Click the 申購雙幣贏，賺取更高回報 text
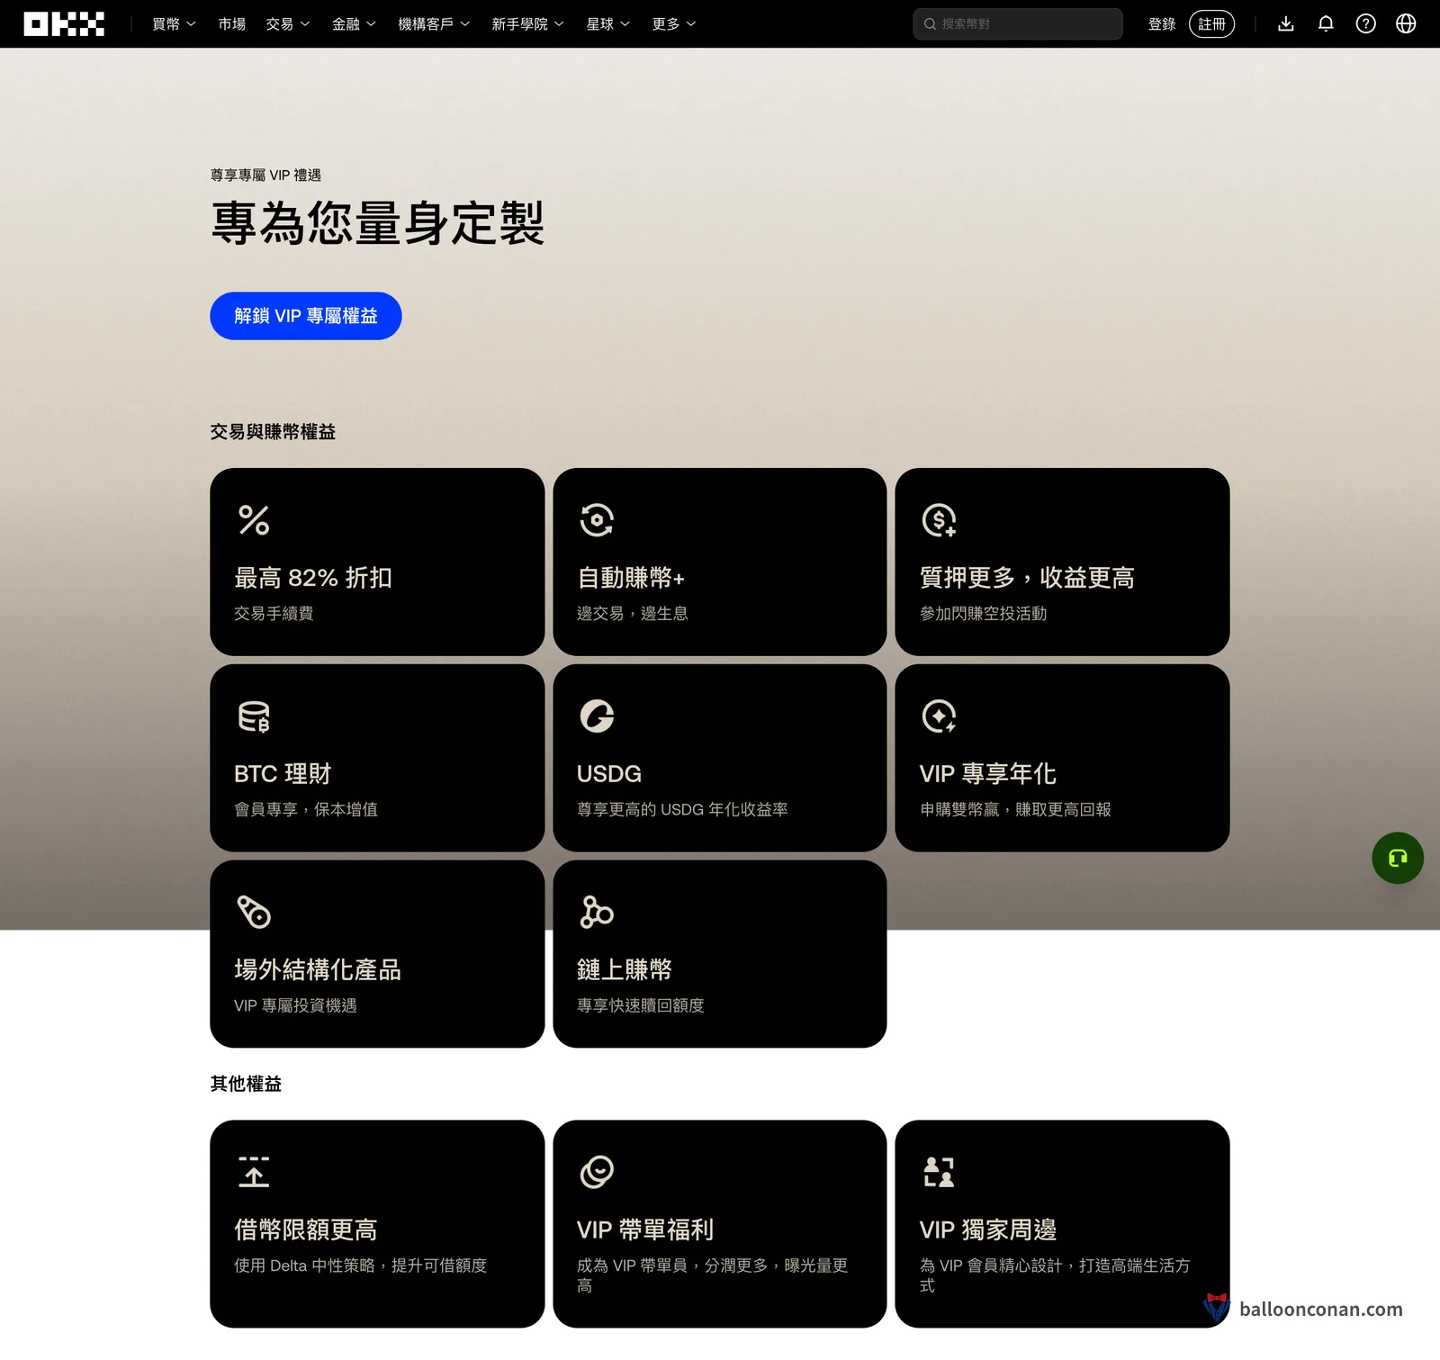The width and height of the screenshot is (1440, 1360). pos(1015,809)
